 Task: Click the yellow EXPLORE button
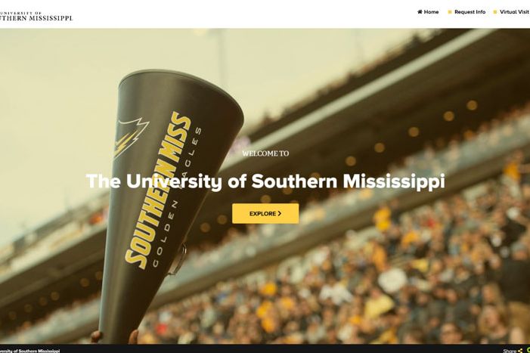(x=265, y=213)
